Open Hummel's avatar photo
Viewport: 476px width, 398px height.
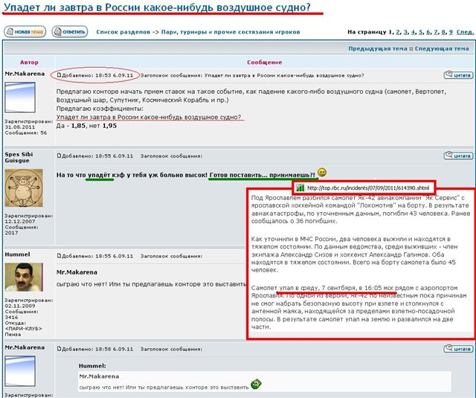[24, 277]
